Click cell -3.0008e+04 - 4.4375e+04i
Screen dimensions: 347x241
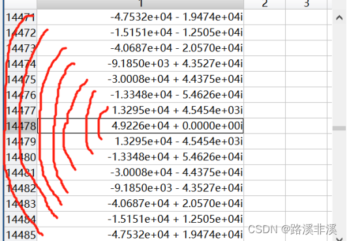(x=140, y=173)
